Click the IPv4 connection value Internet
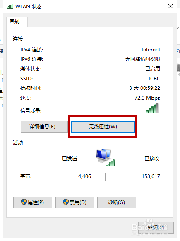Image resolution: width=180 pixels, height=241 pixels. (x=151, y=50)
